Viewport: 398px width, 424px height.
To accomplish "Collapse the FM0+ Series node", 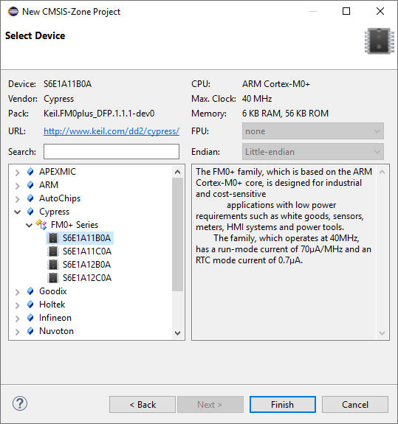I will tap(29, 225).
